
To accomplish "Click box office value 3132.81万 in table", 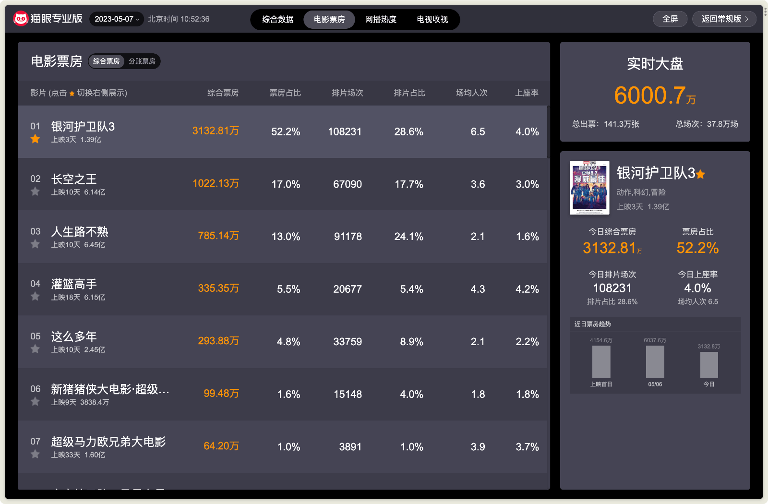I will tap(216, 131).
